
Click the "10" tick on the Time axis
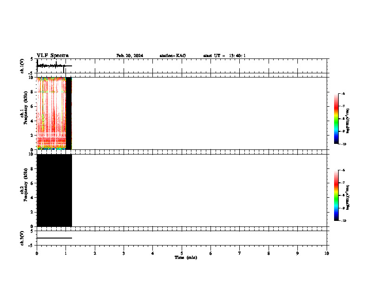point(327,253)
